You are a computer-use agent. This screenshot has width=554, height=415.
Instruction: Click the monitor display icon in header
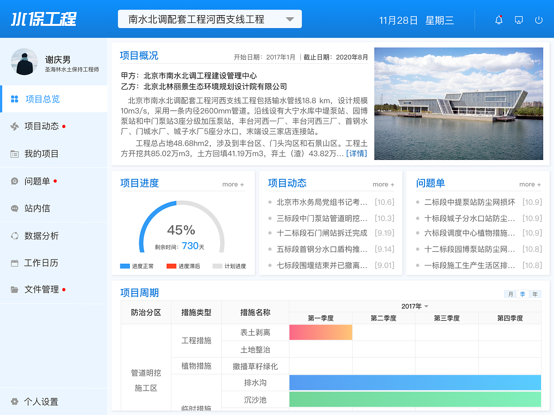tap(519, 20)
